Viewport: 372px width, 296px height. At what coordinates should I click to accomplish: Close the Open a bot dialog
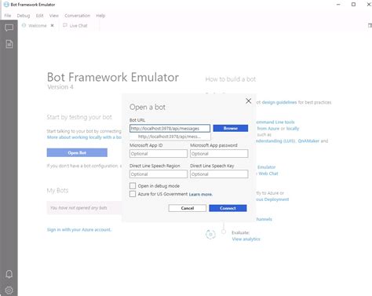pos(248,100)
